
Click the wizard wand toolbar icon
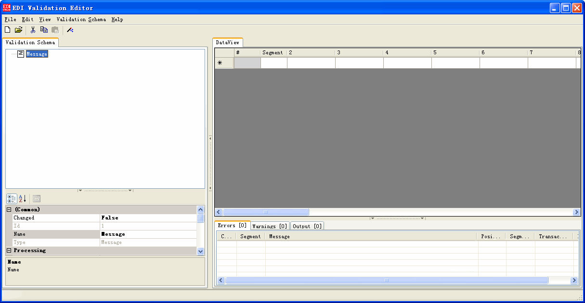[x=70, y=30]
